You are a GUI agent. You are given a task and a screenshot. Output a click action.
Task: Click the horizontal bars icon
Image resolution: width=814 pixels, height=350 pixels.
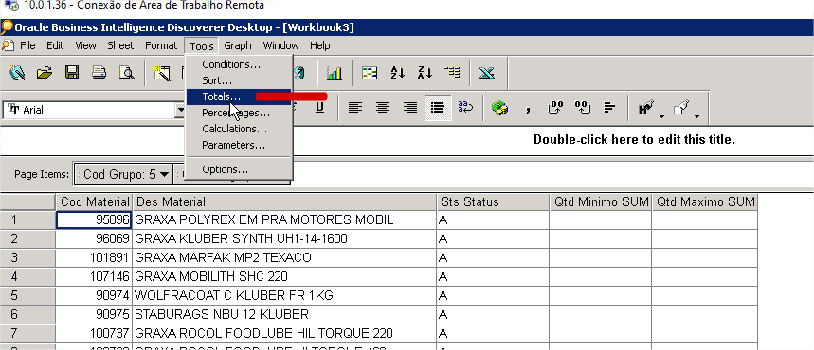pos(610,108)
